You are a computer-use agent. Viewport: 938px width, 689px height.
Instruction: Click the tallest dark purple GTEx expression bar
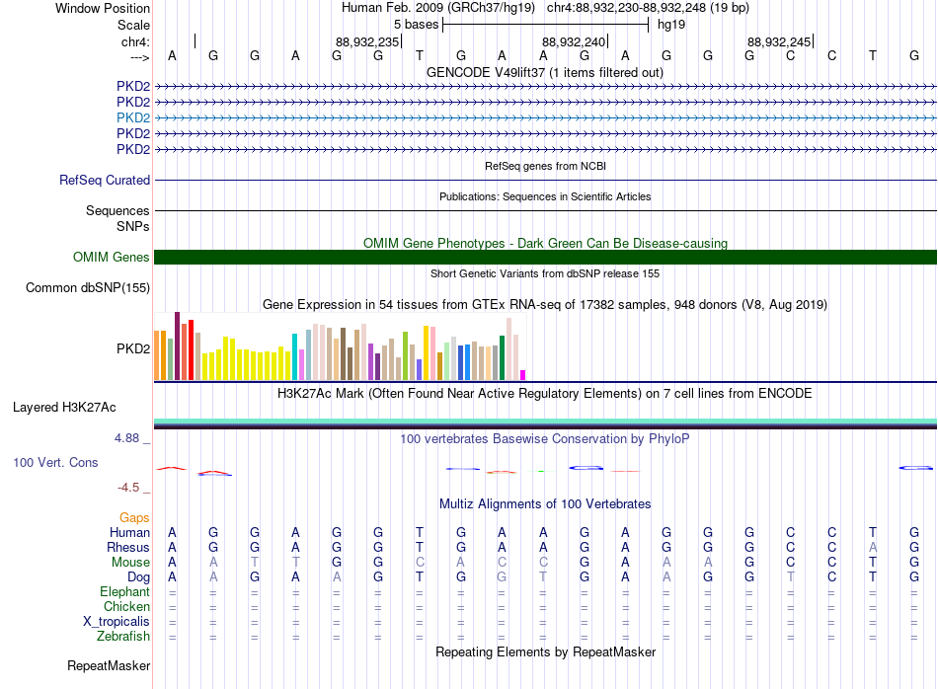coord(177,345)
